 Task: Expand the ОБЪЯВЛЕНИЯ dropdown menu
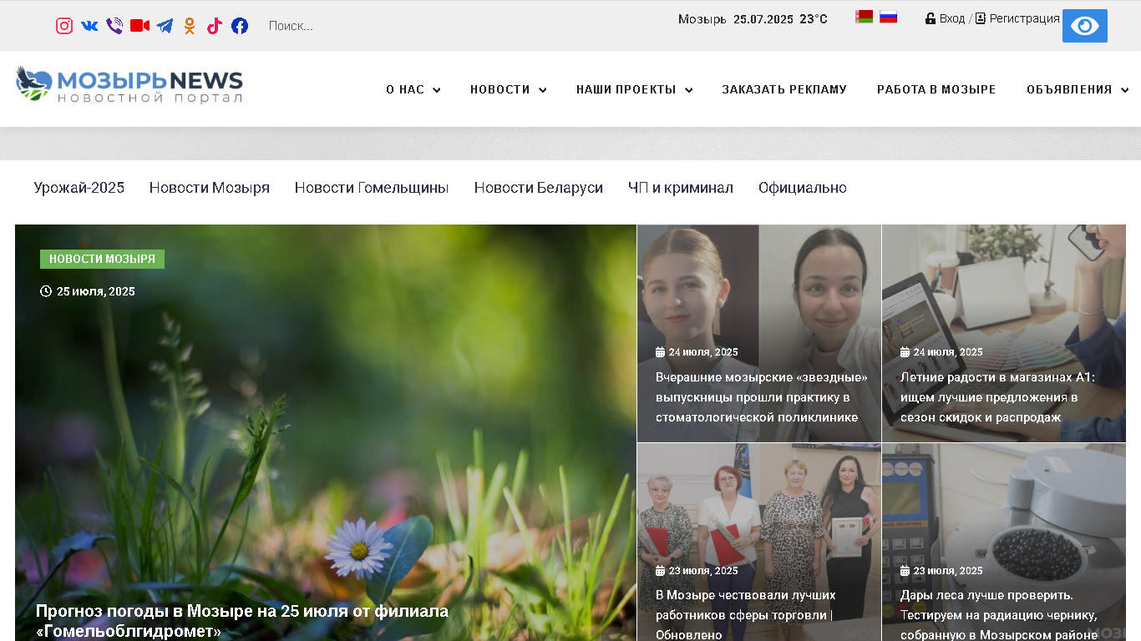pyautogui.click(x=1078, y=89)
